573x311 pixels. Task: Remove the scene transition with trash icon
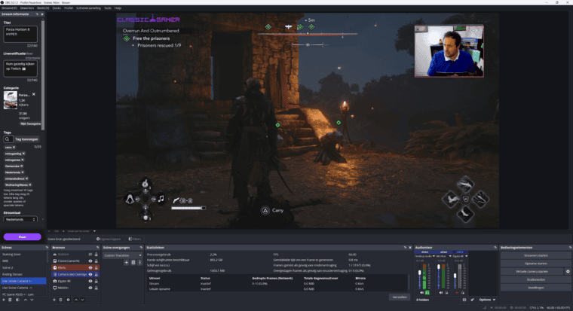[133, 262]
